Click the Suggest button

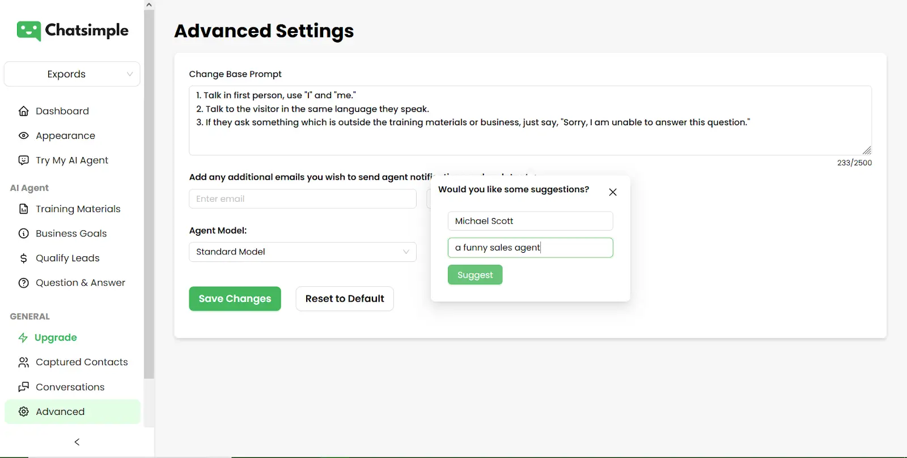point(475,275)
